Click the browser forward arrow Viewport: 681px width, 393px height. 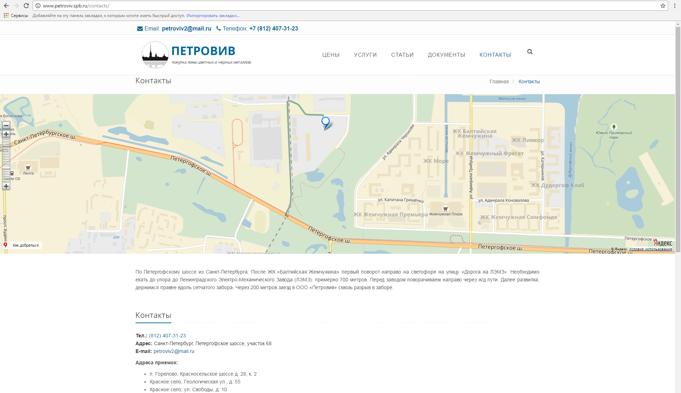16,6
